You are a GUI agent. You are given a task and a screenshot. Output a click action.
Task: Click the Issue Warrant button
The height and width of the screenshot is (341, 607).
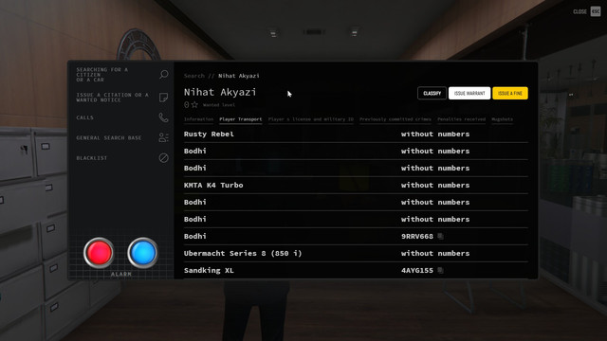(469, 93)
